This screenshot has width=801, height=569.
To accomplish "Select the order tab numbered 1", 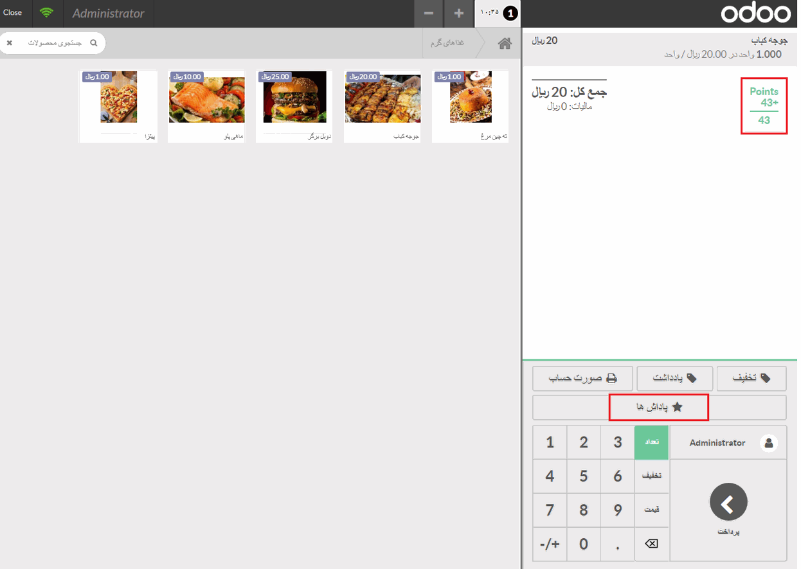I will pyautogui.click(x=498, y=14).
